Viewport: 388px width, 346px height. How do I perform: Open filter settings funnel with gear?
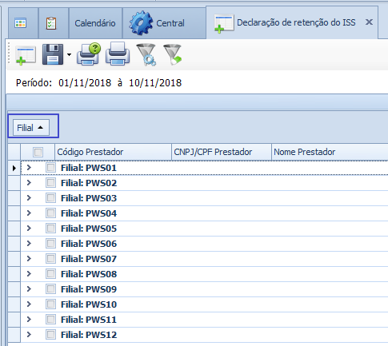coord(146,54)
